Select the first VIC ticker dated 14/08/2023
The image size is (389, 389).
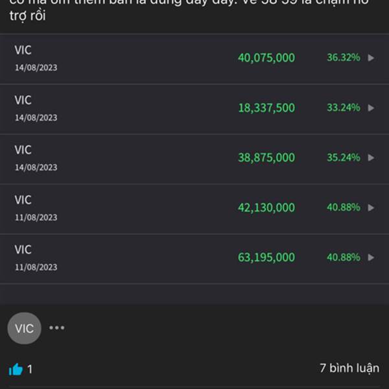click(x=23, y=50)
